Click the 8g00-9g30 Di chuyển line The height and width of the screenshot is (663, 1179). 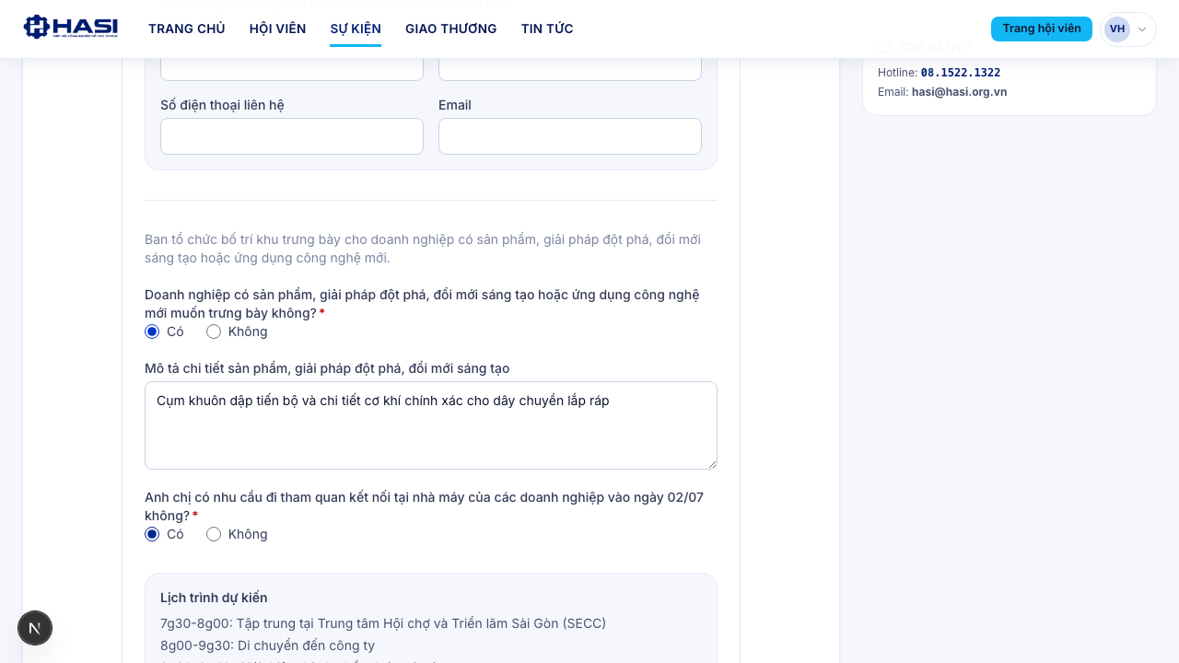click(267, 646)
